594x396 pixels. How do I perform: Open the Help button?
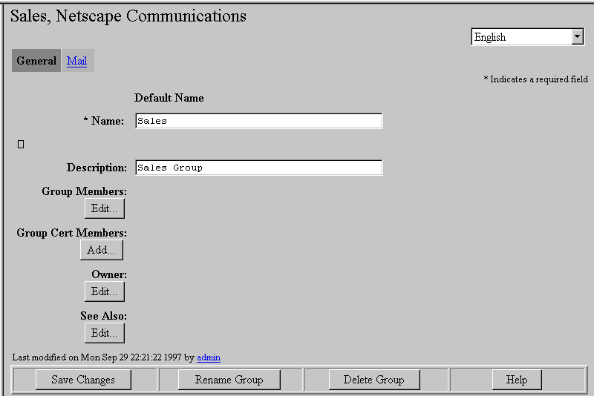click(517, 380)
